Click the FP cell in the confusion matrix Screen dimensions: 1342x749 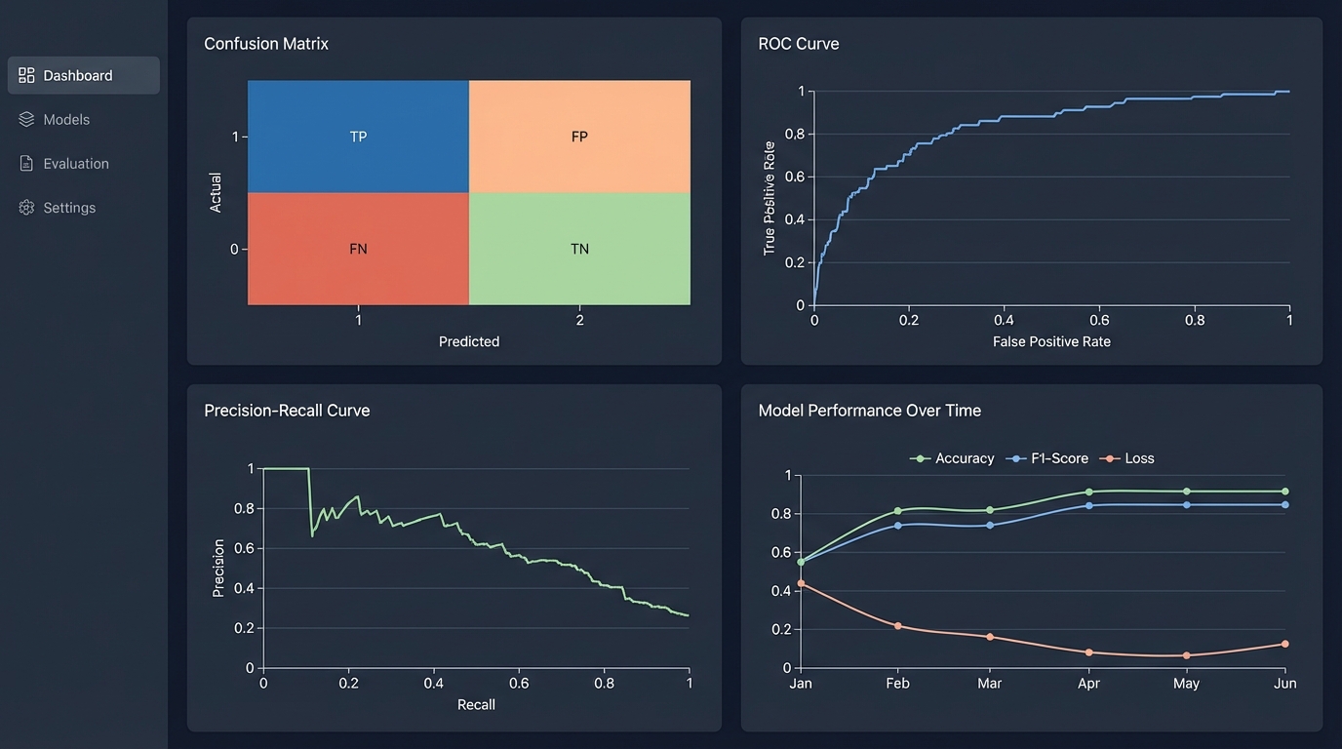(579, 137)
